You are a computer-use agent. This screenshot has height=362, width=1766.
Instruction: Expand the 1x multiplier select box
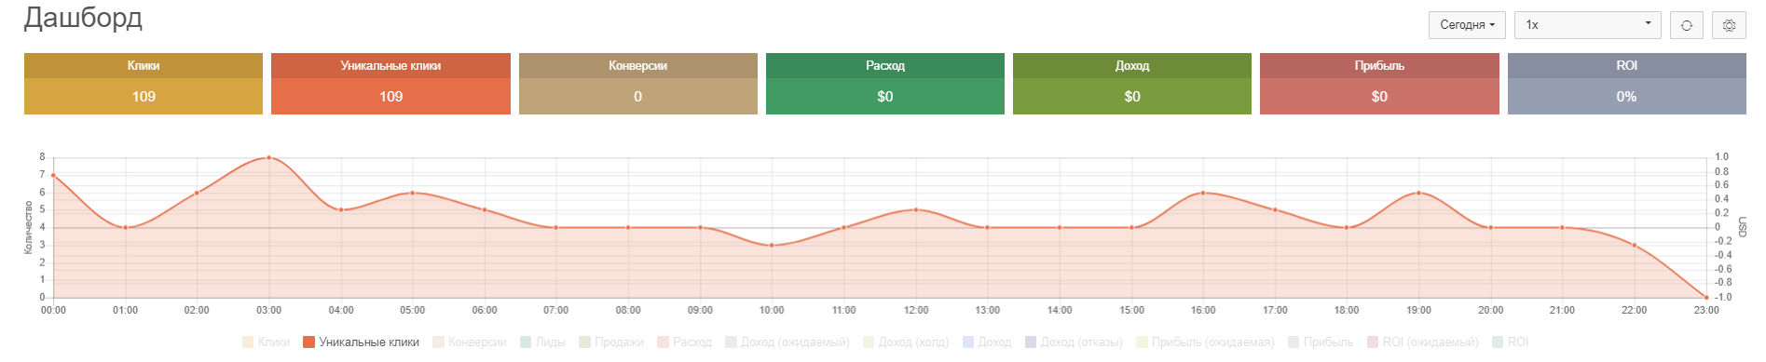[x=1588, y=25]
